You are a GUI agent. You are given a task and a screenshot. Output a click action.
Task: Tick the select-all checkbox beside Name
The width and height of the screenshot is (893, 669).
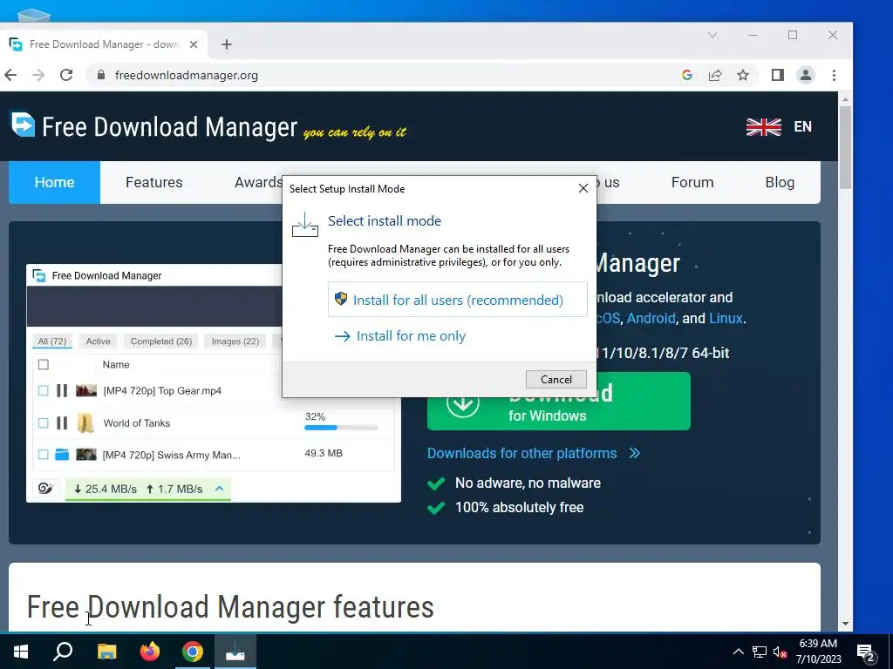[x=44, y=365]
